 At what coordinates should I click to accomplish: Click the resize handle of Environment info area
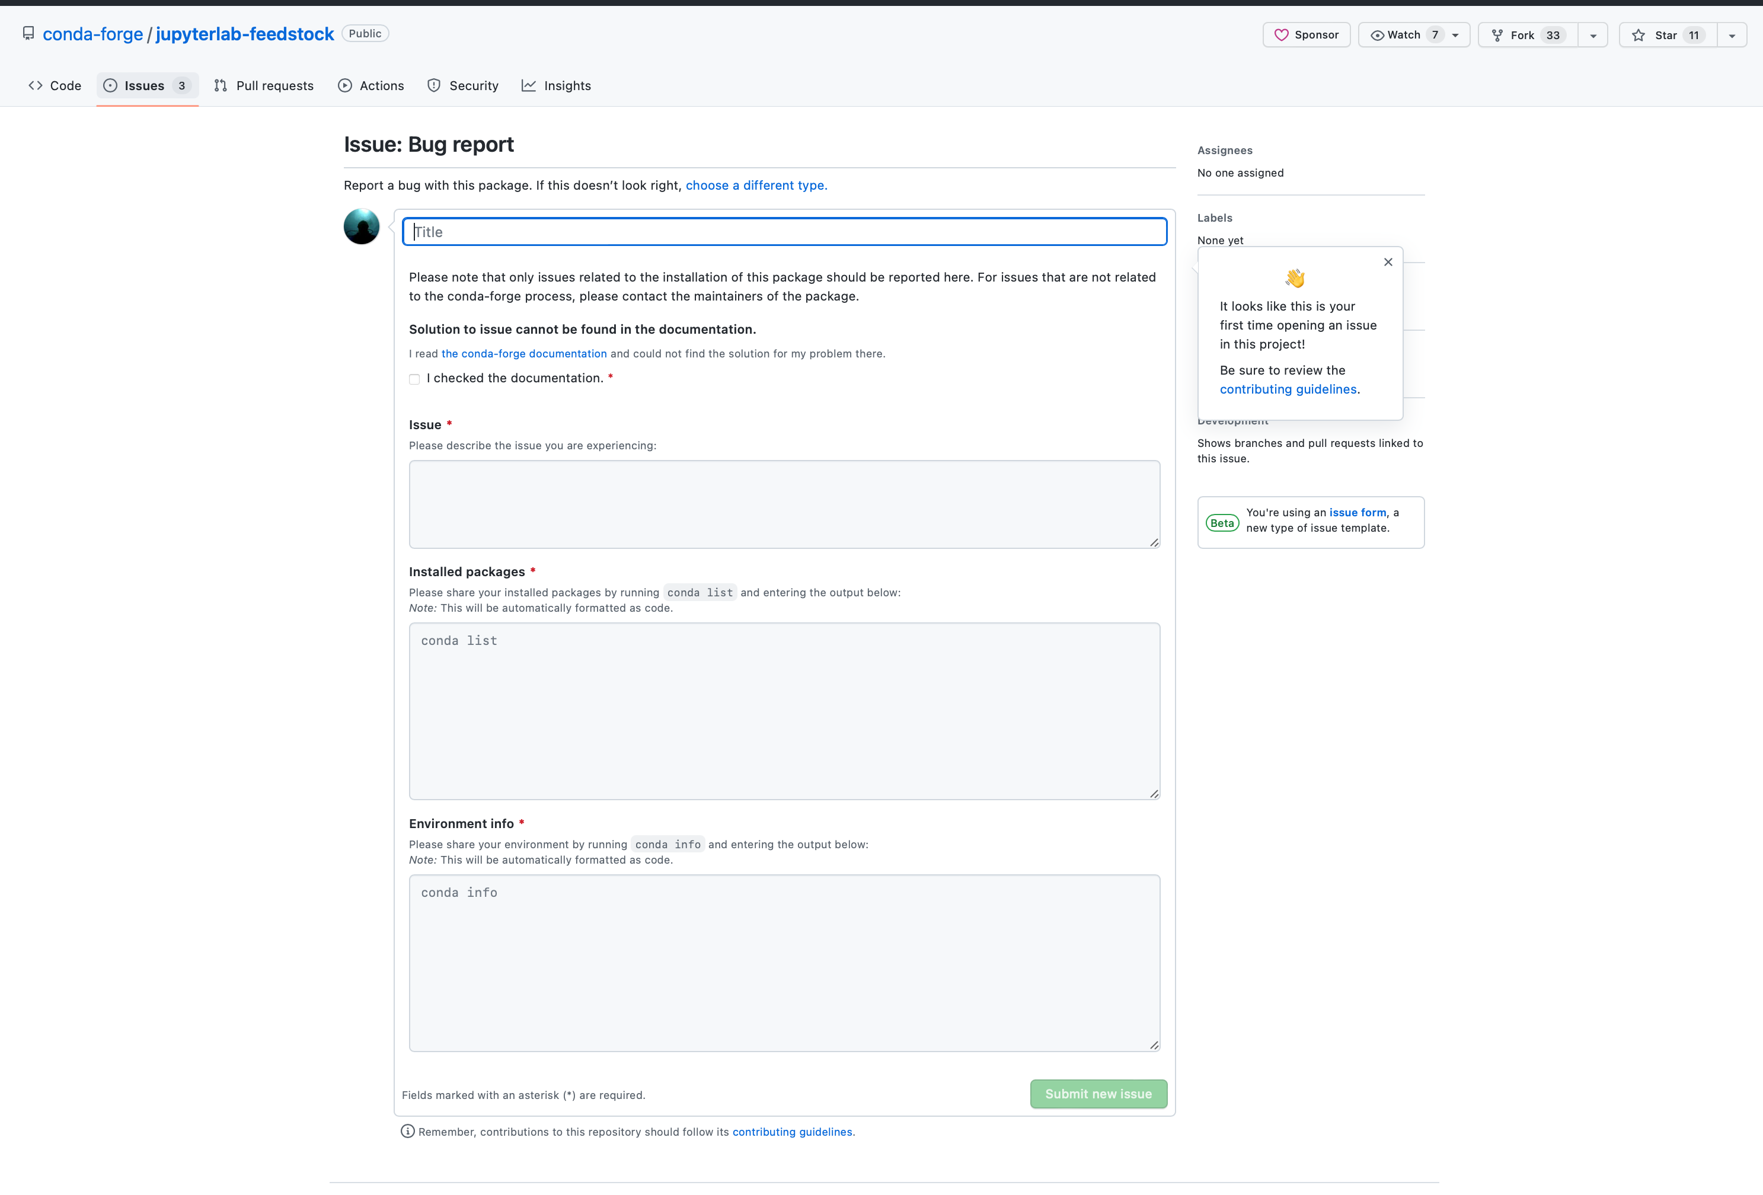1154,1045
